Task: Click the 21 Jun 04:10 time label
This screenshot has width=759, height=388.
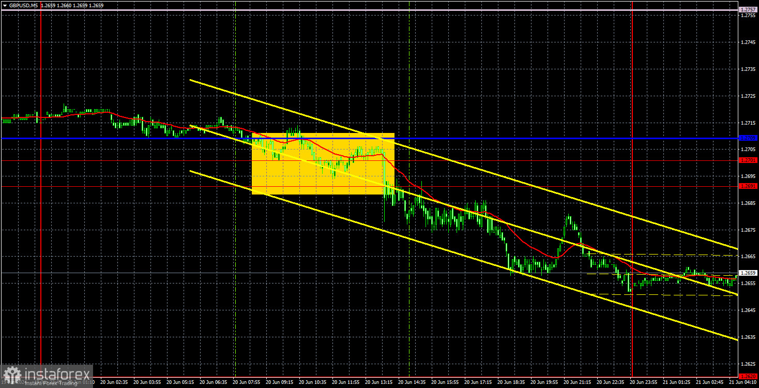Action: click(741, 383)
